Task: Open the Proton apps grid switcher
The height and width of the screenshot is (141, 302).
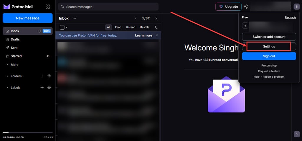Action: [48, 7]
